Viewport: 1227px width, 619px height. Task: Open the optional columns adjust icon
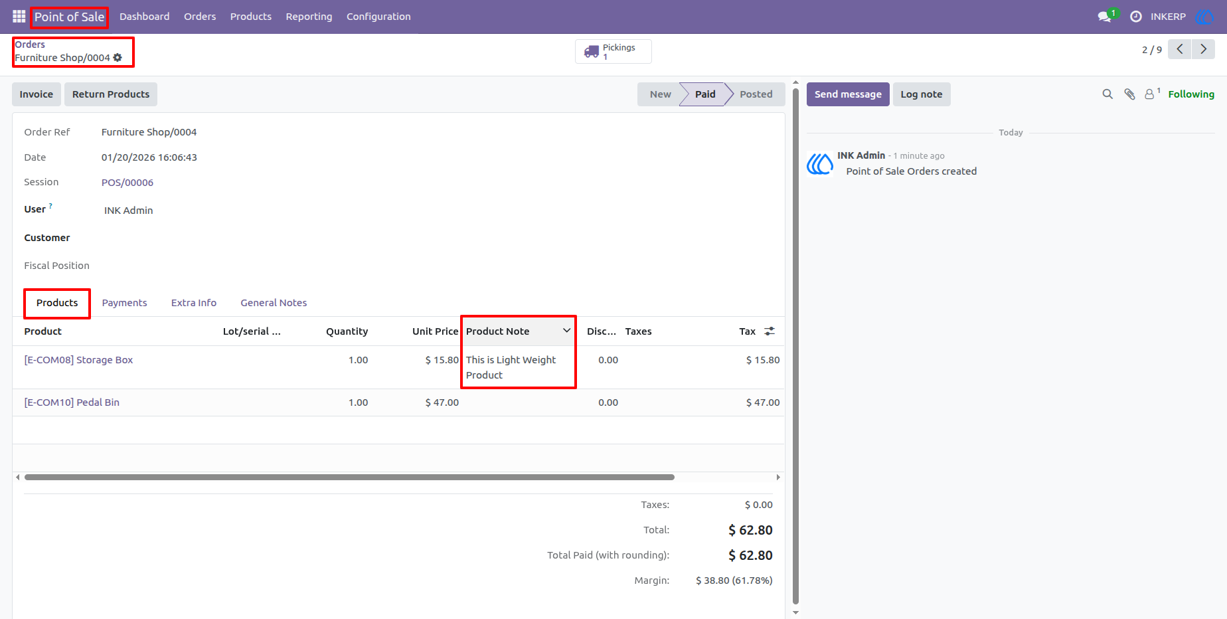[770, 331]
